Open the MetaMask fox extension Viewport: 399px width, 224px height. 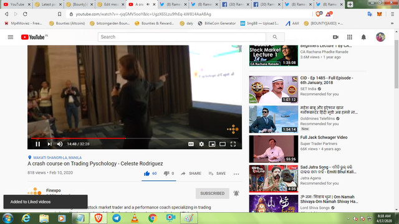click(380, 14)
